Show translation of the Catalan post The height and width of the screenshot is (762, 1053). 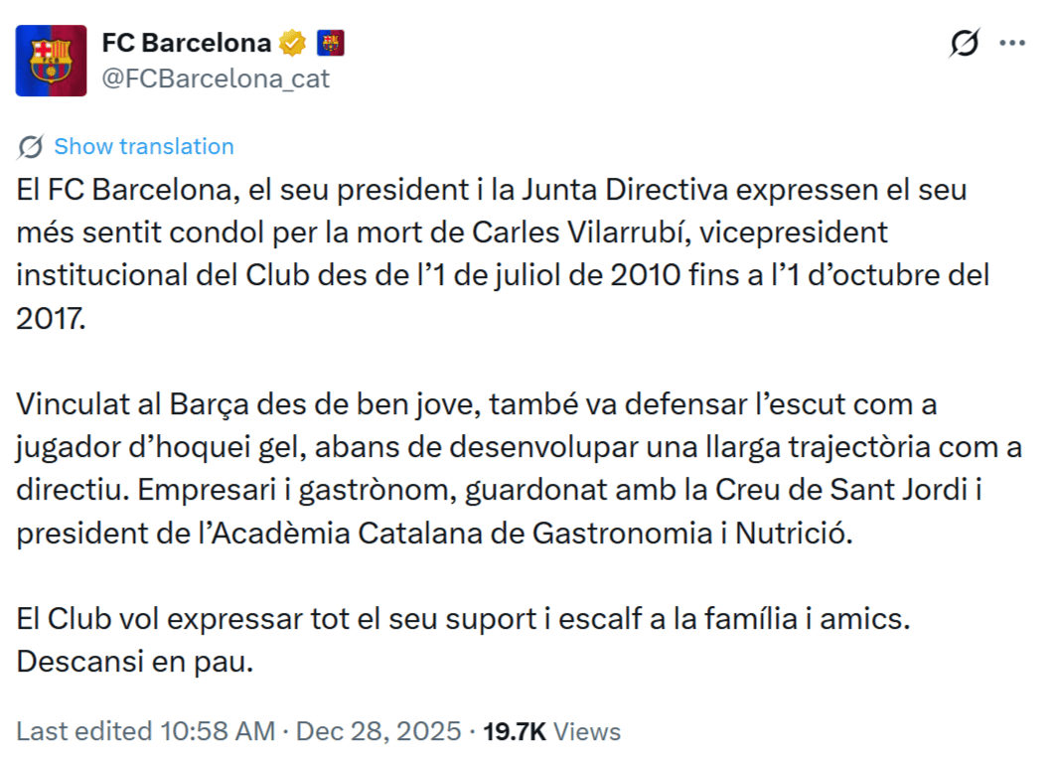143,147
